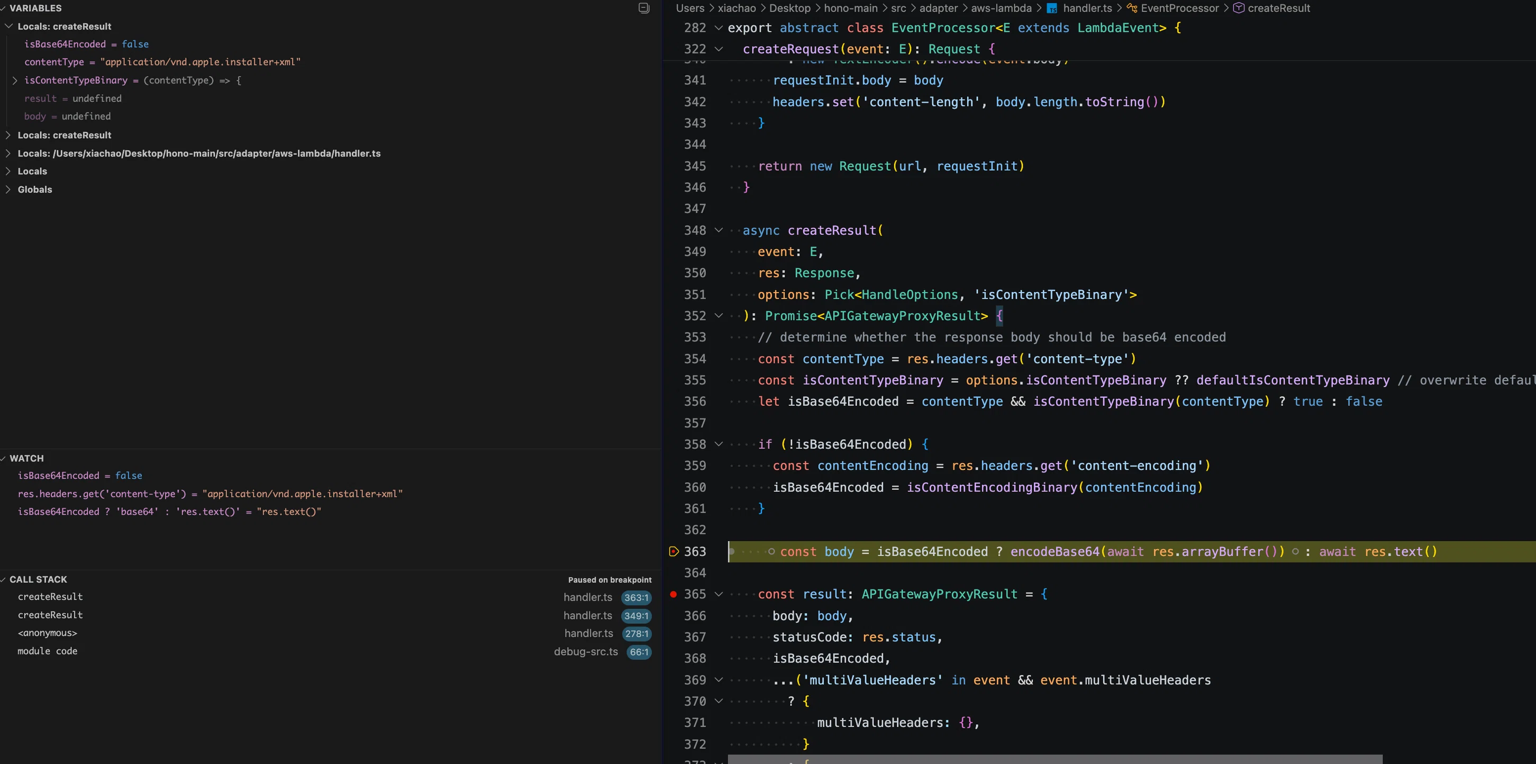This screenshot has height=764, width=1536.
Task: Expand the Globals scope
Action: [8, 189]
